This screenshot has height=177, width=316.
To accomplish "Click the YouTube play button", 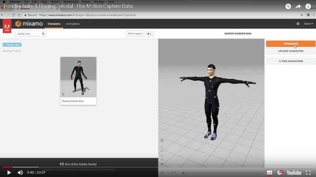I will [x=9, y=173].
